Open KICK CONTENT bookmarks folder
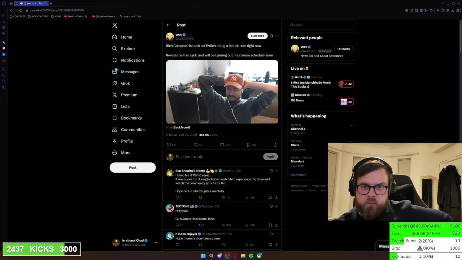The height and width of the screenshot is (260, 462). click(x=38, y=16)
